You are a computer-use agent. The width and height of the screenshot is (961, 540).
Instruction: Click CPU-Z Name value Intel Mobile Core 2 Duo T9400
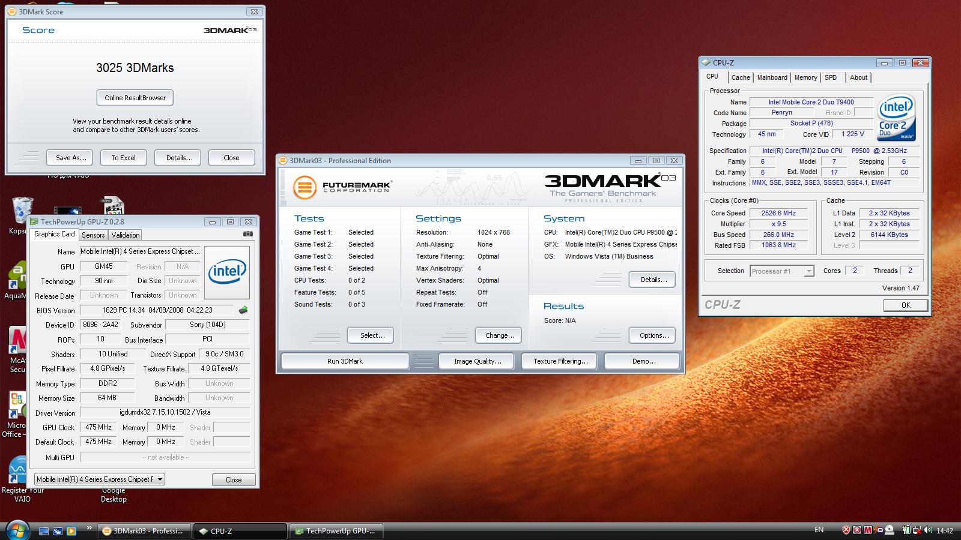811,102
